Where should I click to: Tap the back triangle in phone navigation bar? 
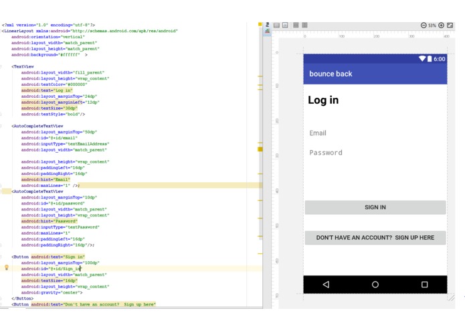pos(327,284)
